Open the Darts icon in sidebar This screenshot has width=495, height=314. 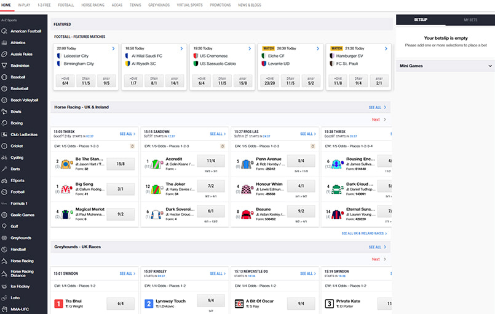[x=5, y=169]
